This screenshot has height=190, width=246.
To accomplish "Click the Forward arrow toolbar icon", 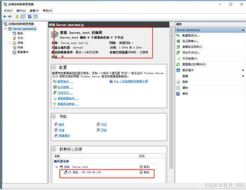I will (x=10, y=16).
